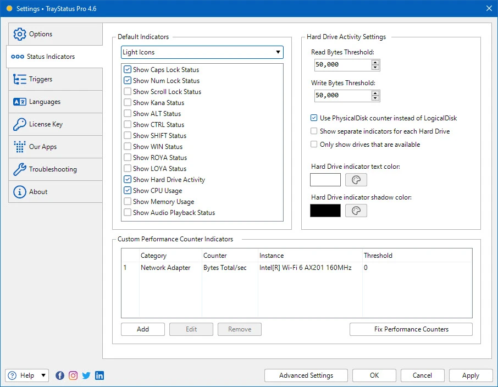Go to the Our Apps tab
The height and width of the screenshot is (387, 498).
56,147
